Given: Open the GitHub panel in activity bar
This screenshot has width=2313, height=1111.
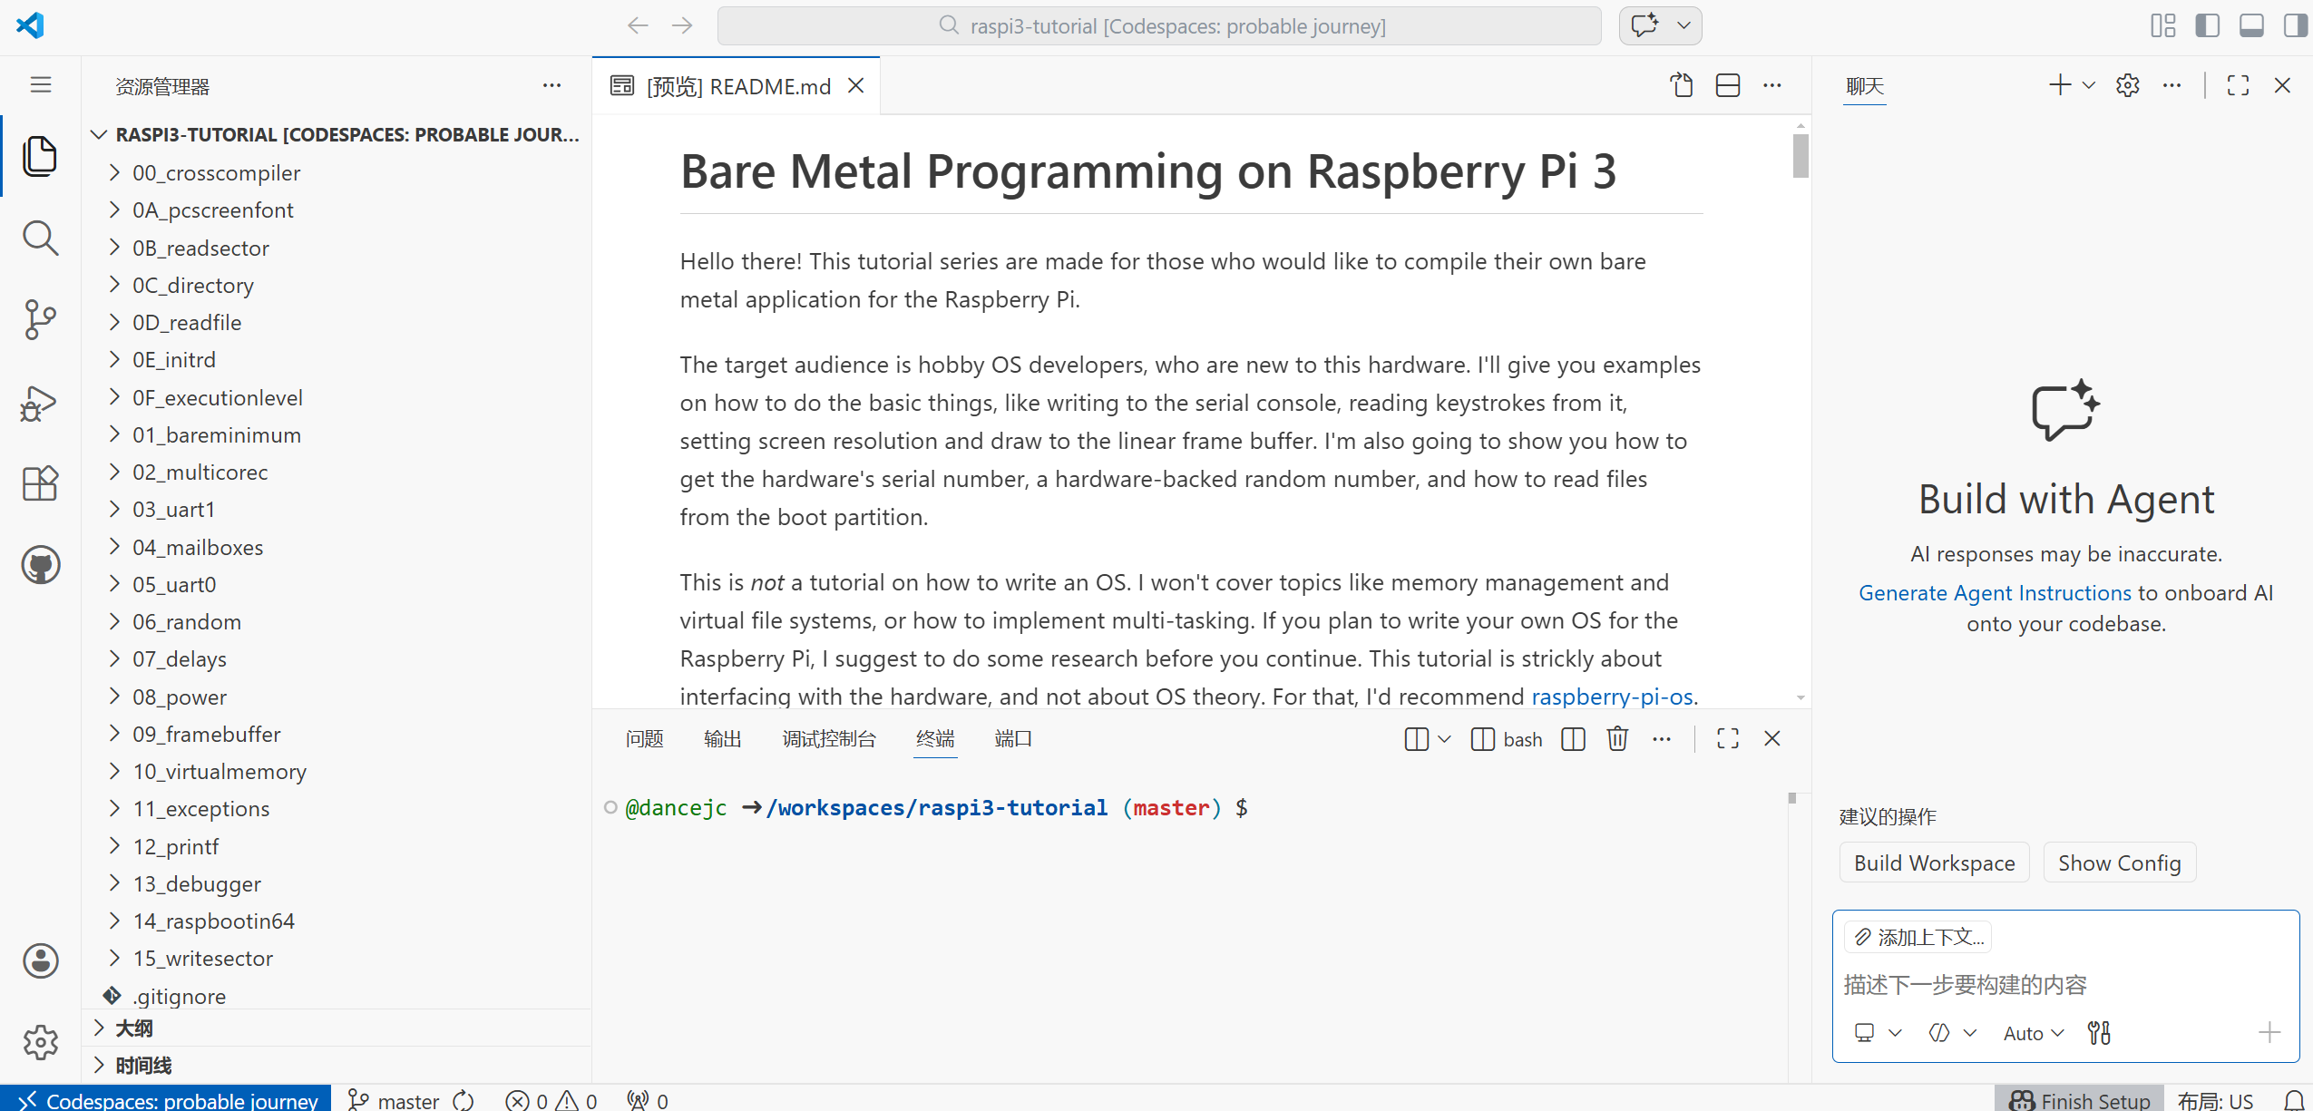Looking at the screenshot, I should 40,564.
